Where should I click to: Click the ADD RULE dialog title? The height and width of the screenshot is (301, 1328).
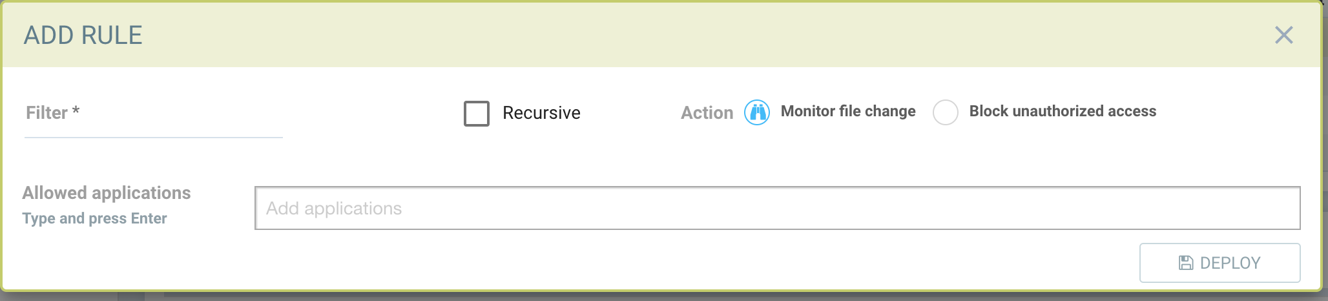point(83,36)
